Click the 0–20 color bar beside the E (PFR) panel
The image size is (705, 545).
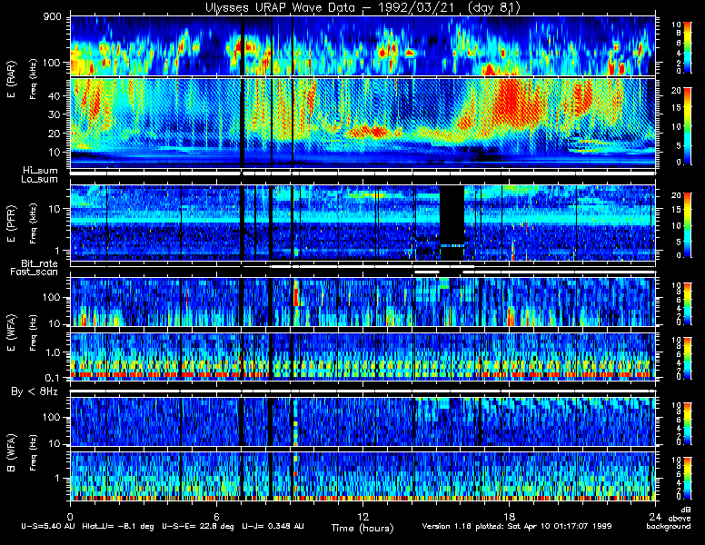pyautogui.click(x=687, y=225)
